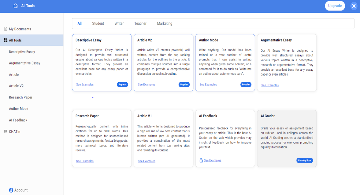Open the Teacher tab
The width and height of the screenshot is (360, 195).
click(x=140, y=23)
